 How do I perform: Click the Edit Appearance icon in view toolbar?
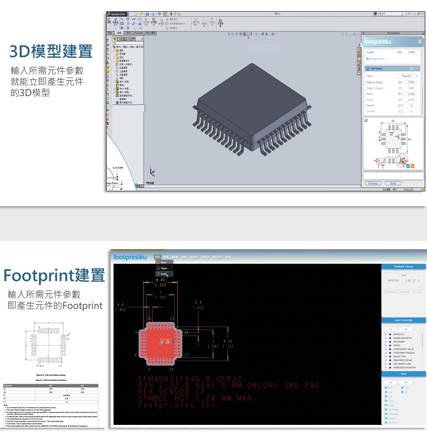pos(263,34)
